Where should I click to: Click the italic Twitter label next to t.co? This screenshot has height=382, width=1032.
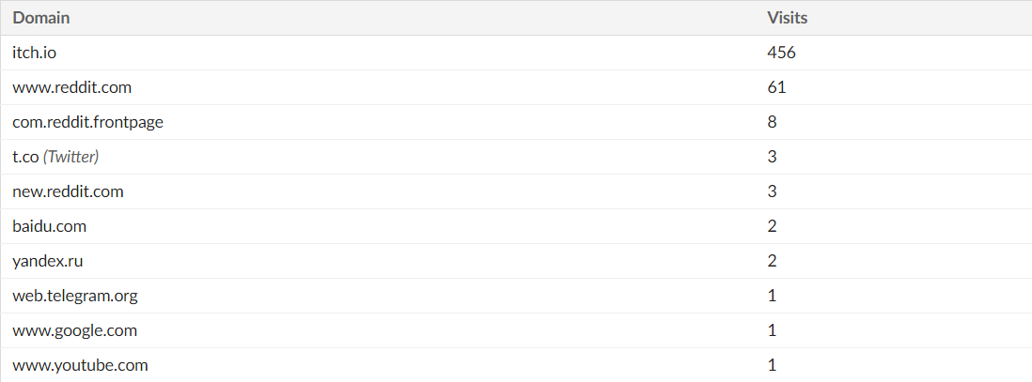tap(71, 157)
